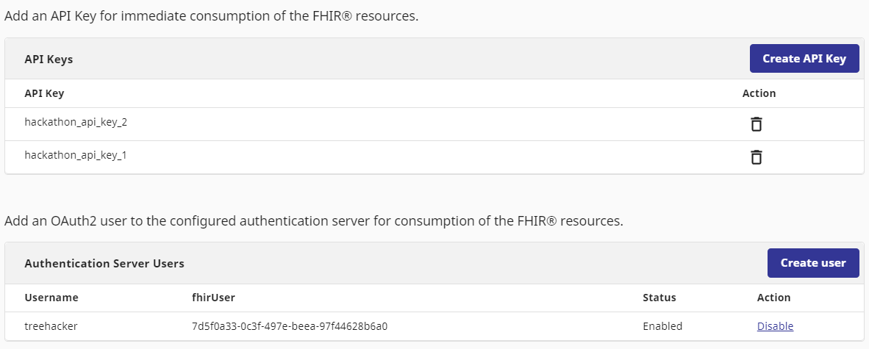The height and width of the screenshot is (349, 869).
Task: Click the treehacker username cell
Action: (51, 326)
